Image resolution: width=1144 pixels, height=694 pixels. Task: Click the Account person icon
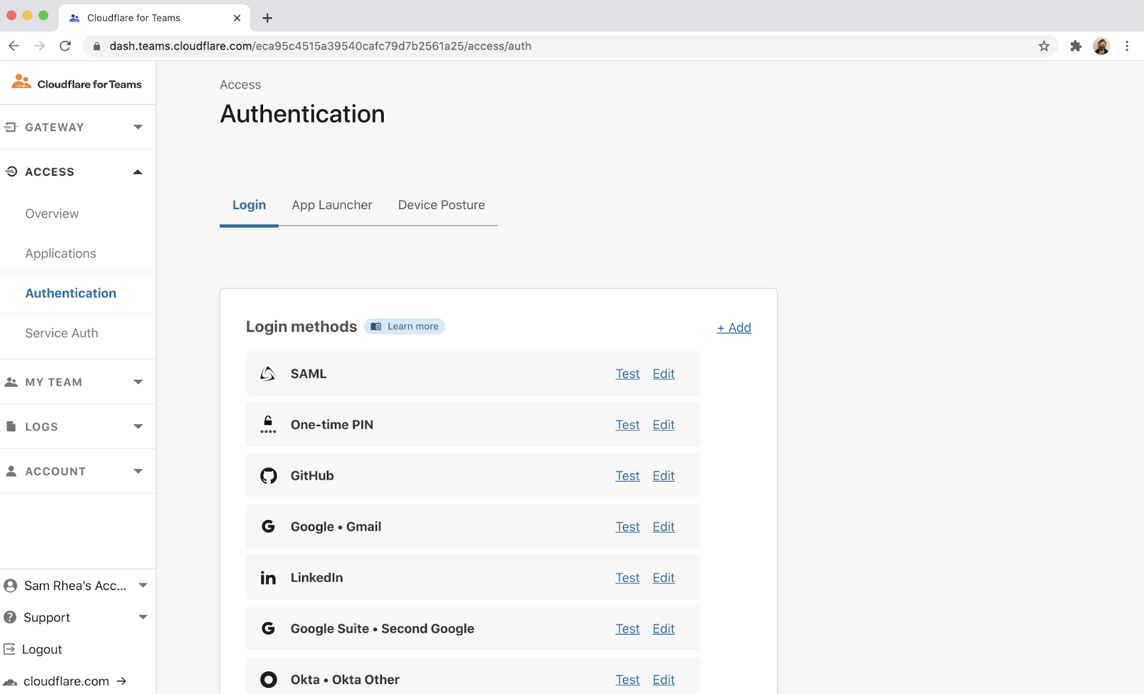tap(11, 471)
